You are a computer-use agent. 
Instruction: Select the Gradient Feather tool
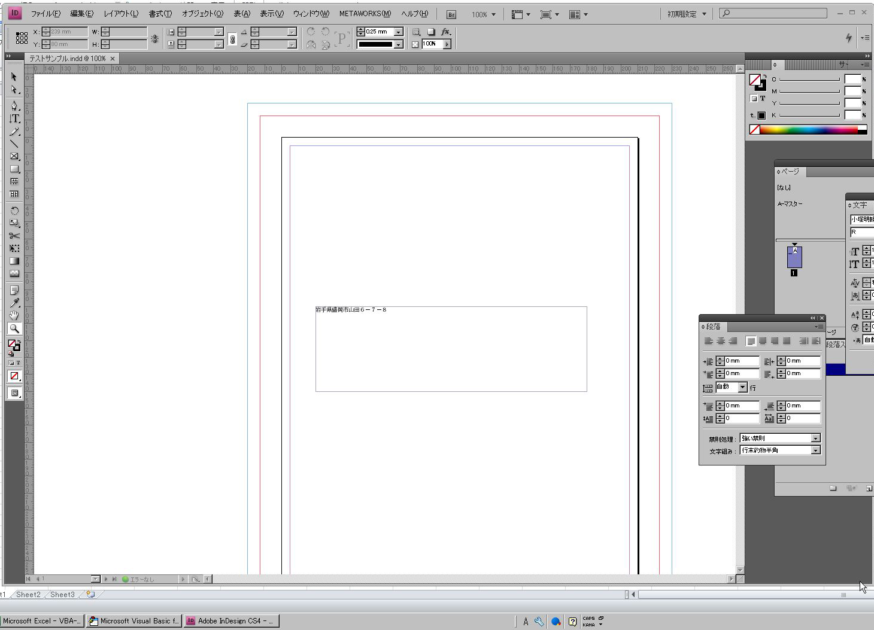coord(14,273)
